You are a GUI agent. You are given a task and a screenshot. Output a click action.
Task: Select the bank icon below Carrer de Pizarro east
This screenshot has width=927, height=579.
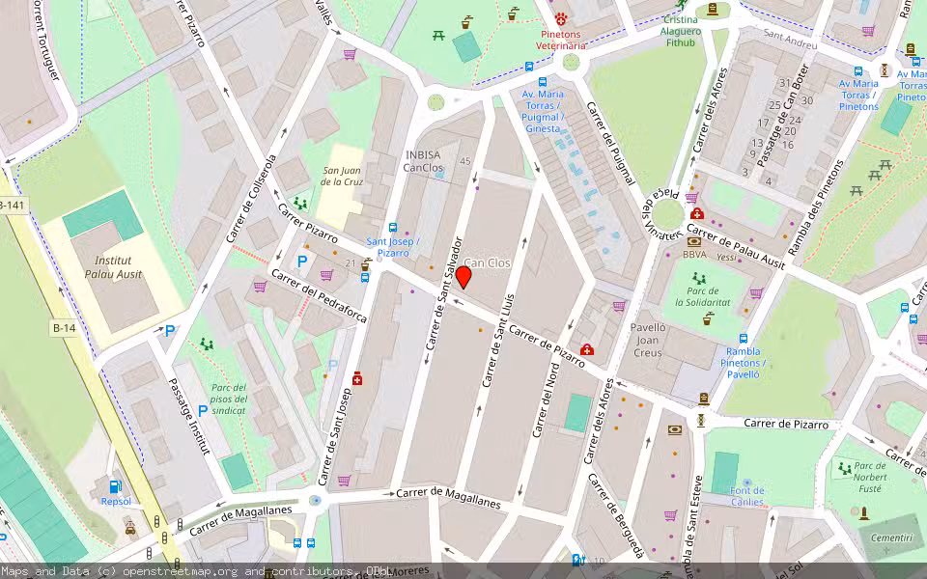675,430
